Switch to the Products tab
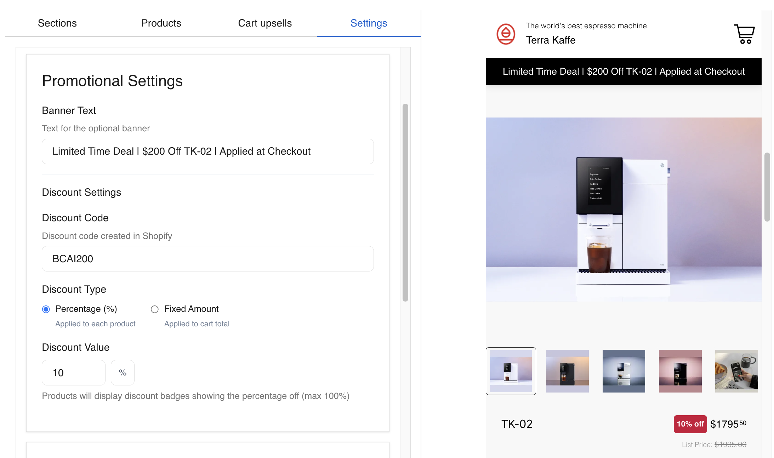 161,23
